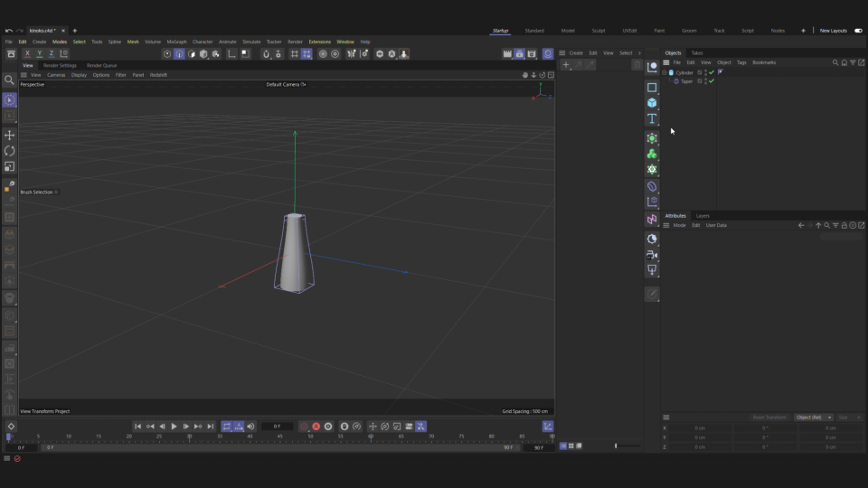Open the Attributes manager hamburger menu
The height and width of the screenshot is (488, 868).
666,225
